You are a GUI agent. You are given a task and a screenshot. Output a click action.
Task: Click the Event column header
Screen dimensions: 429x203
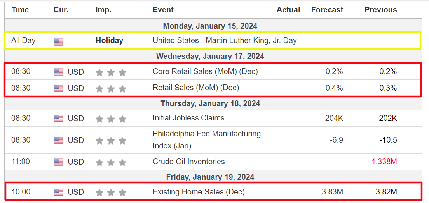(x=163, y=10)
